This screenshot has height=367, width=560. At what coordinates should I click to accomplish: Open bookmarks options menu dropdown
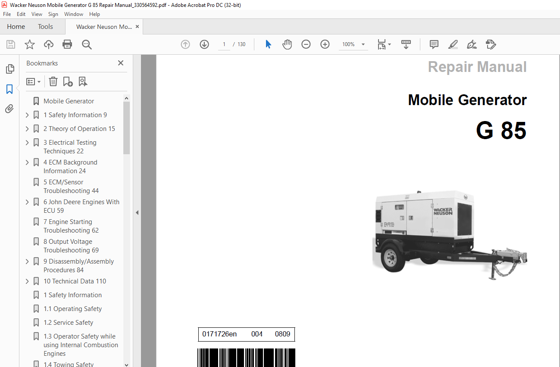[34, 81]
